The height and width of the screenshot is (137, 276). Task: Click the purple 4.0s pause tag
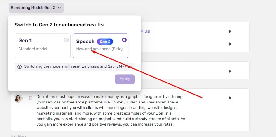click(x=145, y=31)
